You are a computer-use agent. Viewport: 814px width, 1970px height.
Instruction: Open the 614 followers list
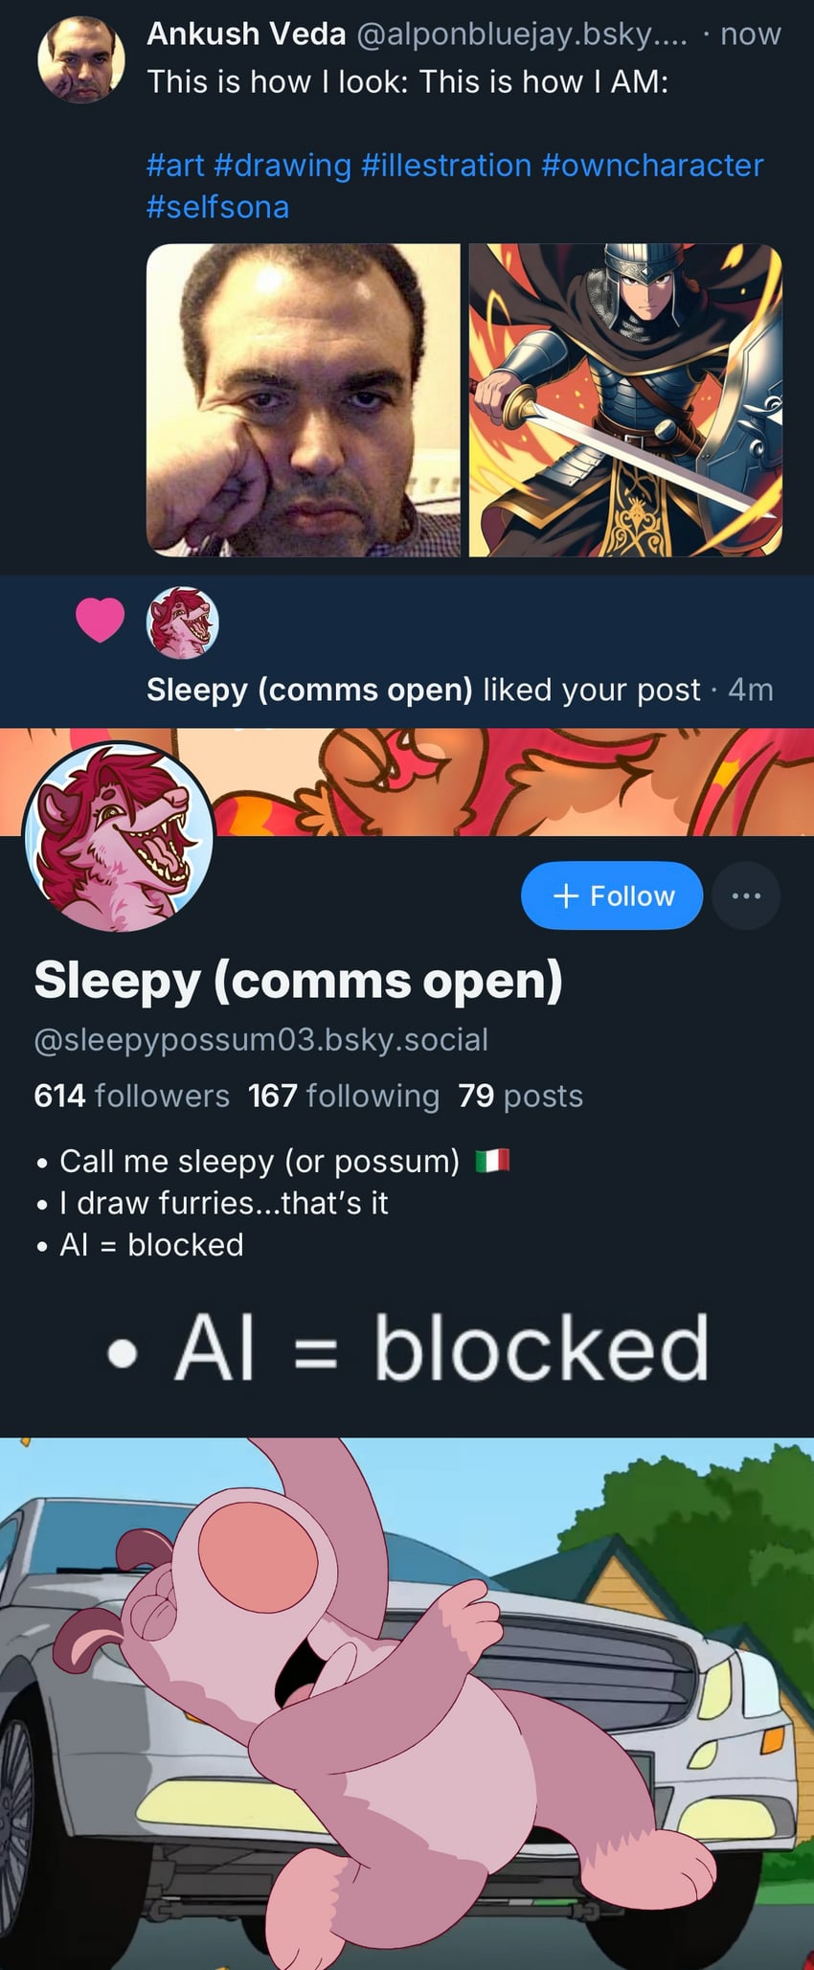pos(131,1096)
